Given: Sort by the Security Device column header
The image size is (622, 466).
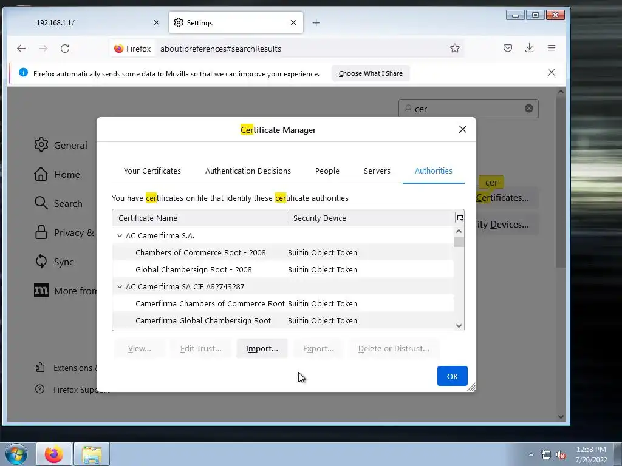Looking at the screenshot, I should 371,218.
